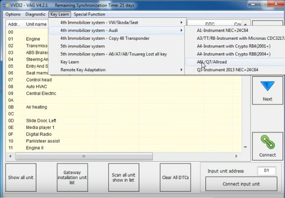Select the 0D Slide Door, Left row
The image size is (285, 198).
tap(124, 120)
